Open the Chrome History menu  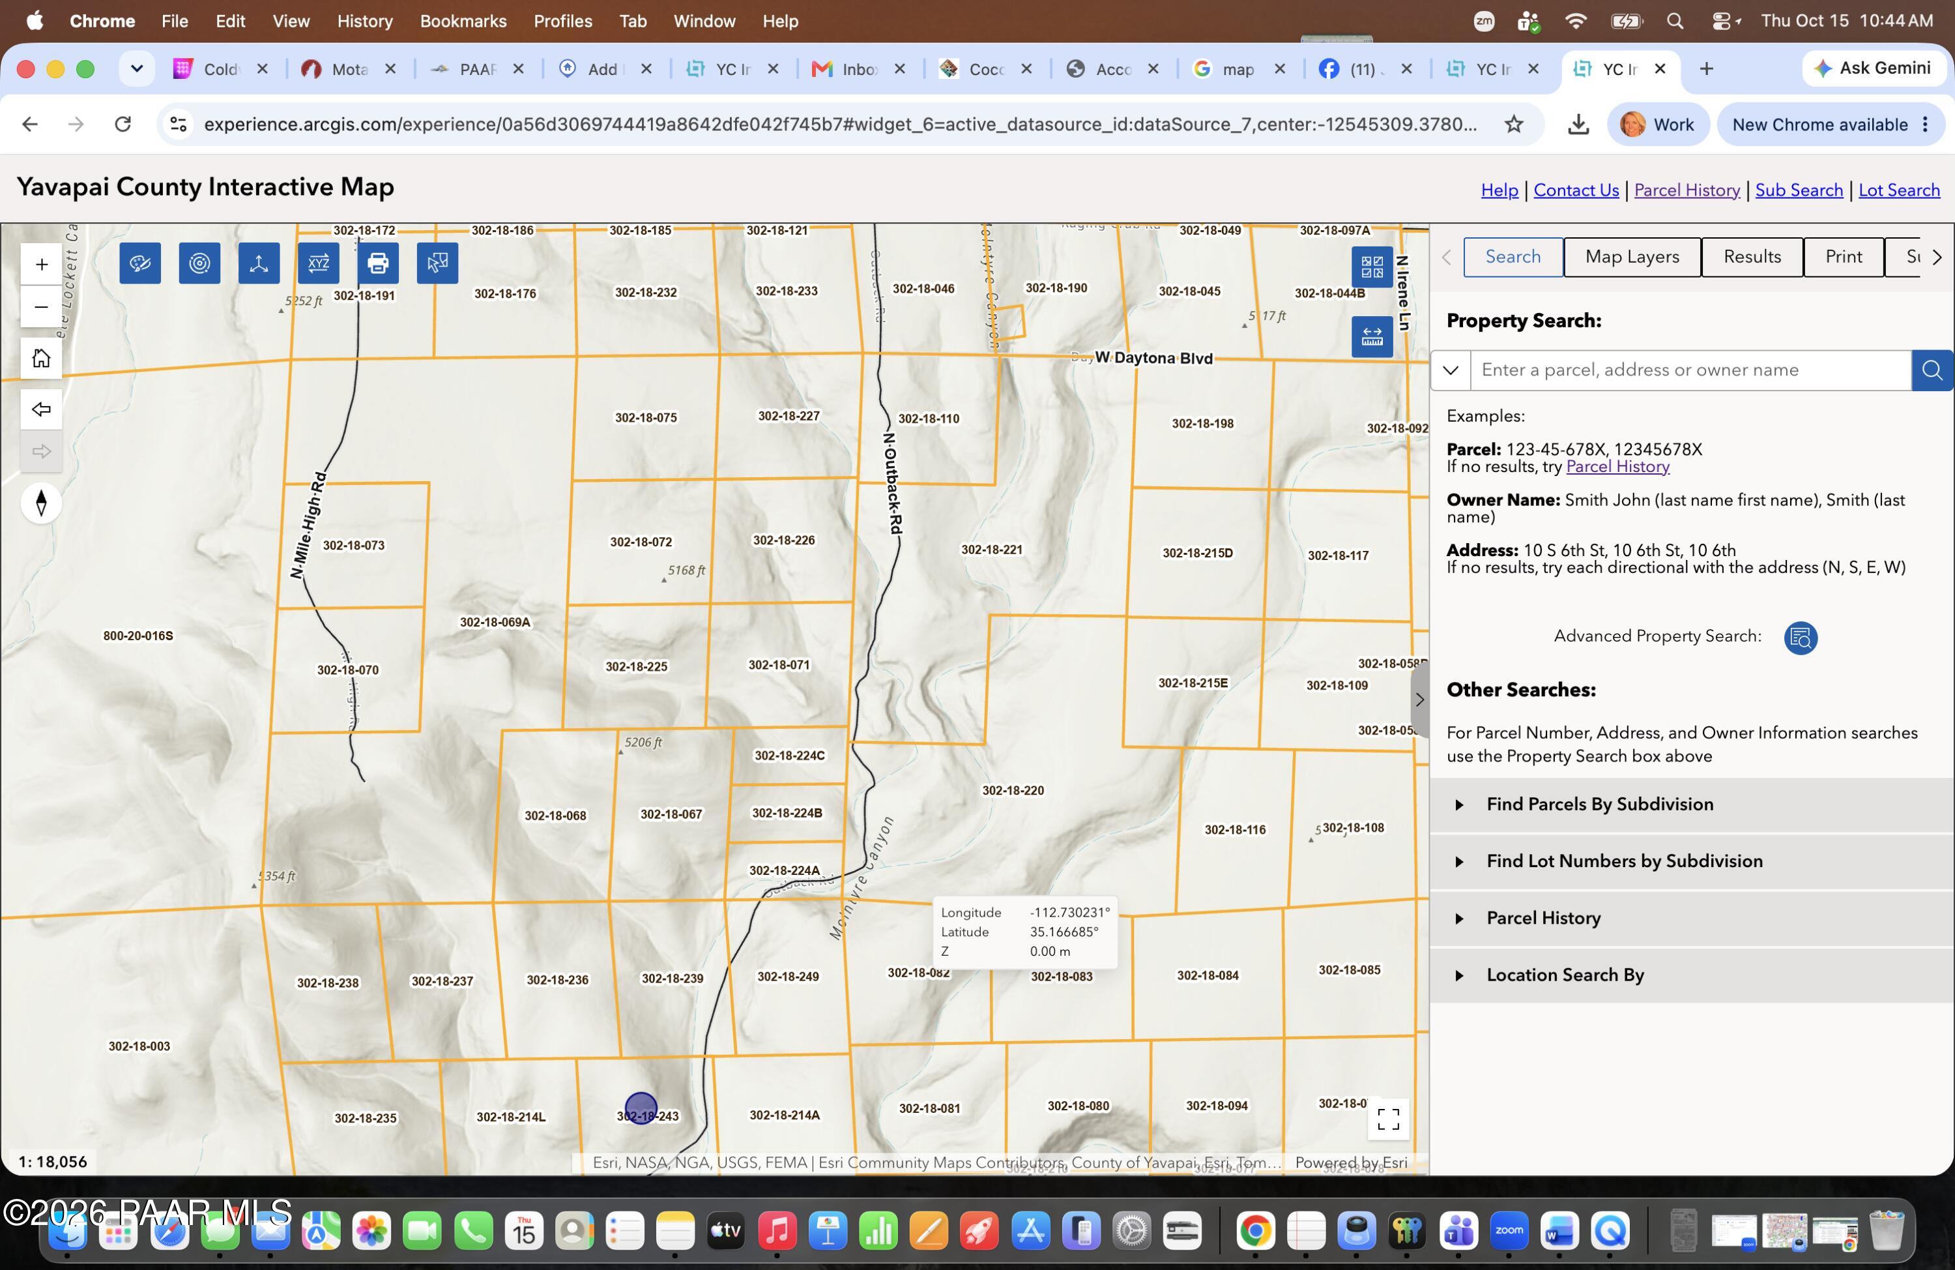click(365, 22)
